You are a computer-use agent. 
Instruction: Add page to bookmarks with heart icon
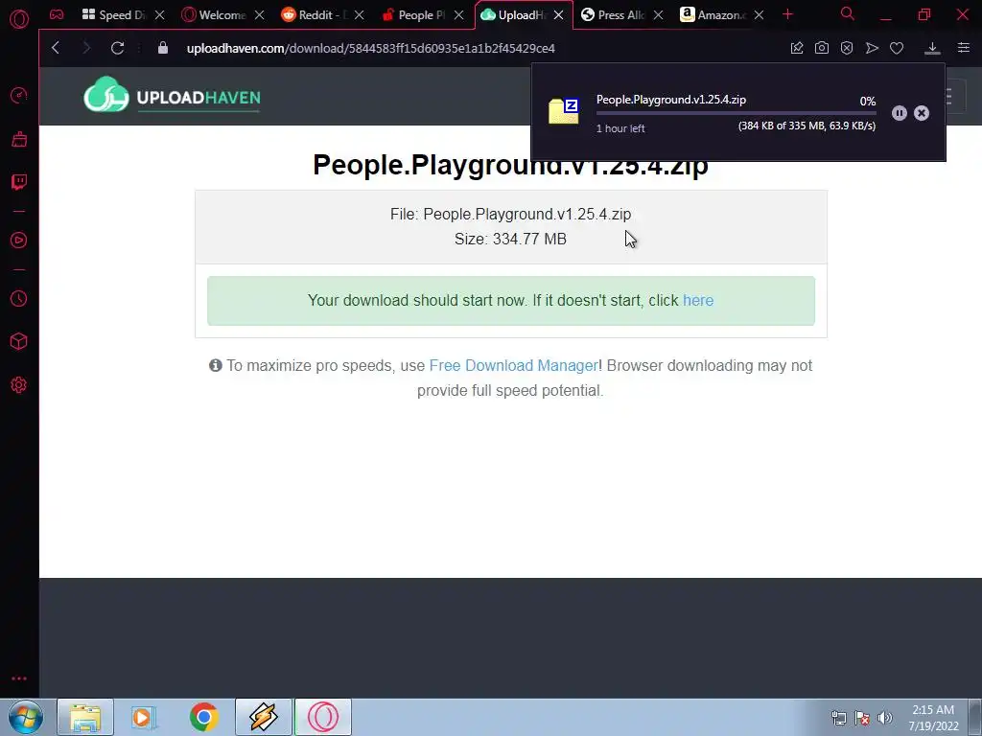(x=897, y=48)
